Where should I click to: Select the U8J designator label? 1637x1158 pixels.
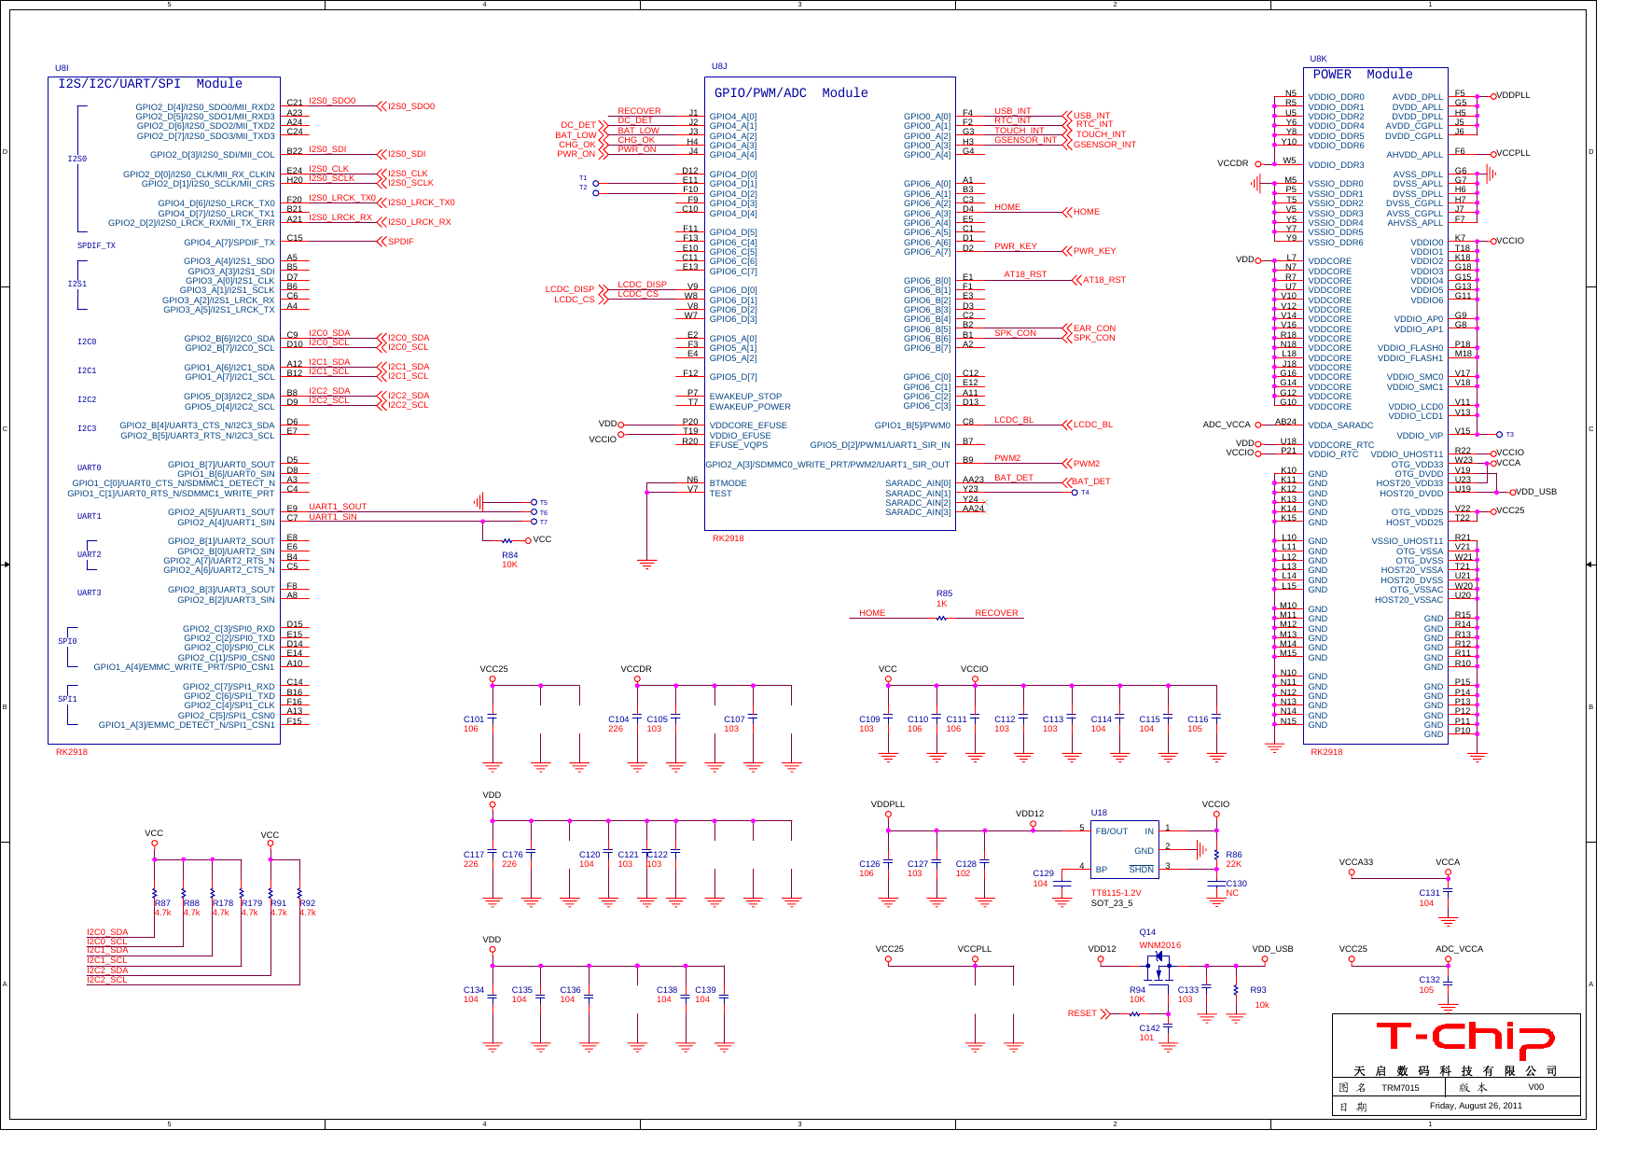(x=719, y=66)
